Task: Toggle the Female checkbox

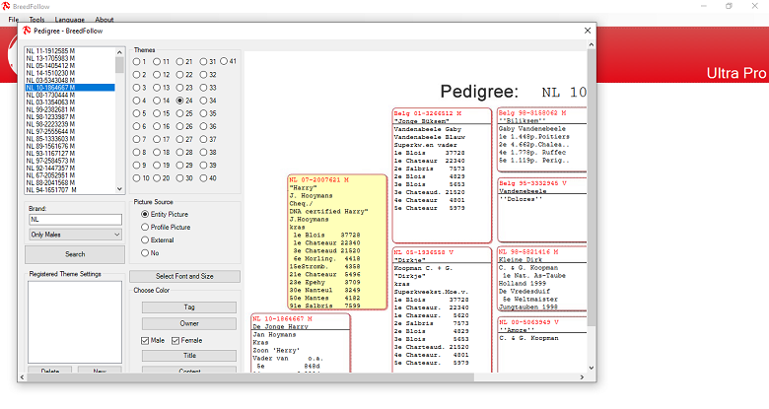Action: 176,340
